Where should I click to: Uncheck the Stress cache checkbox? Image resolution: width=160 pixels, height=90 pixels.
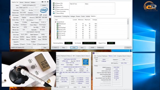coord(56,7)
